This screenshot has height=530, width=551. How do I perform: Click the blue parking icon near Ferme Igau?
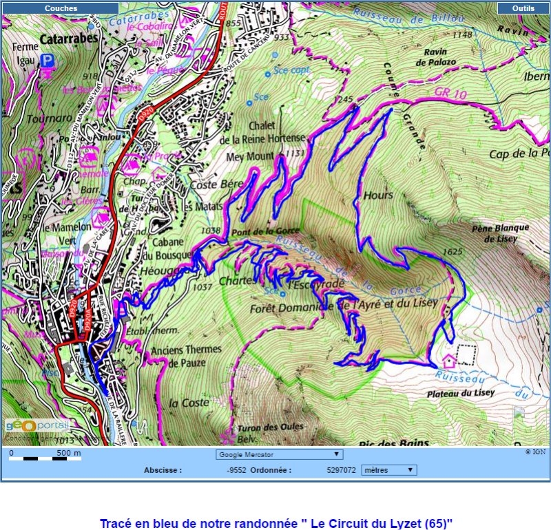click(x=47, y=61)
